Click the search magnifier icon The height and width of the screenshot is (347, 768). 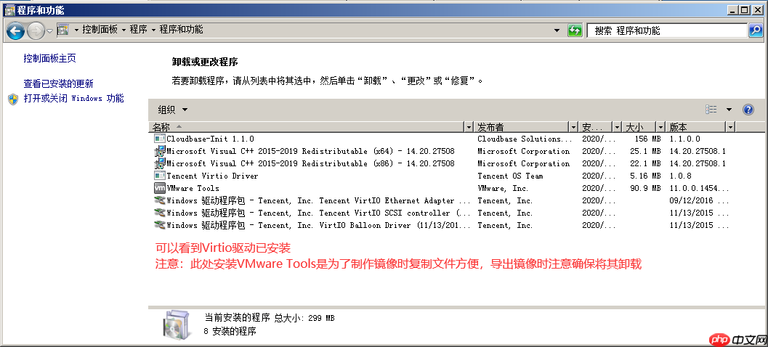755,30
